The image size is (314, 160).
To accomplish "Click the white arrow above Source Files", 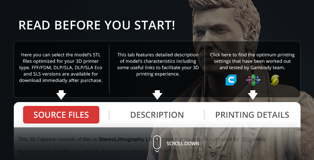I will (x=61, y=95).
